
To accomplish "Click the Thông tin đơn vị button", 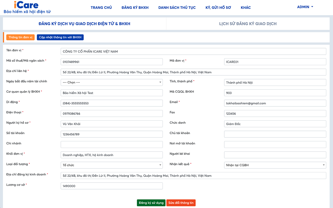I will click(x=20, y=37).
